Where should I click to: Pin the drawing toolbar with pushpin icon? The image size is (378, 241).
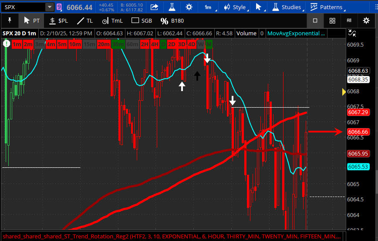click(x=10, y=20)
